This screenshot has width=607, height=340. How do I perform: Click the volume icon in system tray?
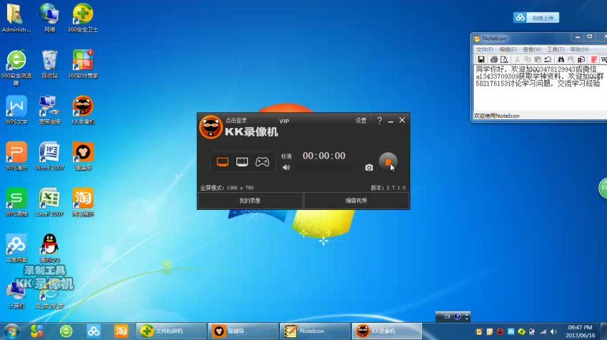(x=554, y=331)
